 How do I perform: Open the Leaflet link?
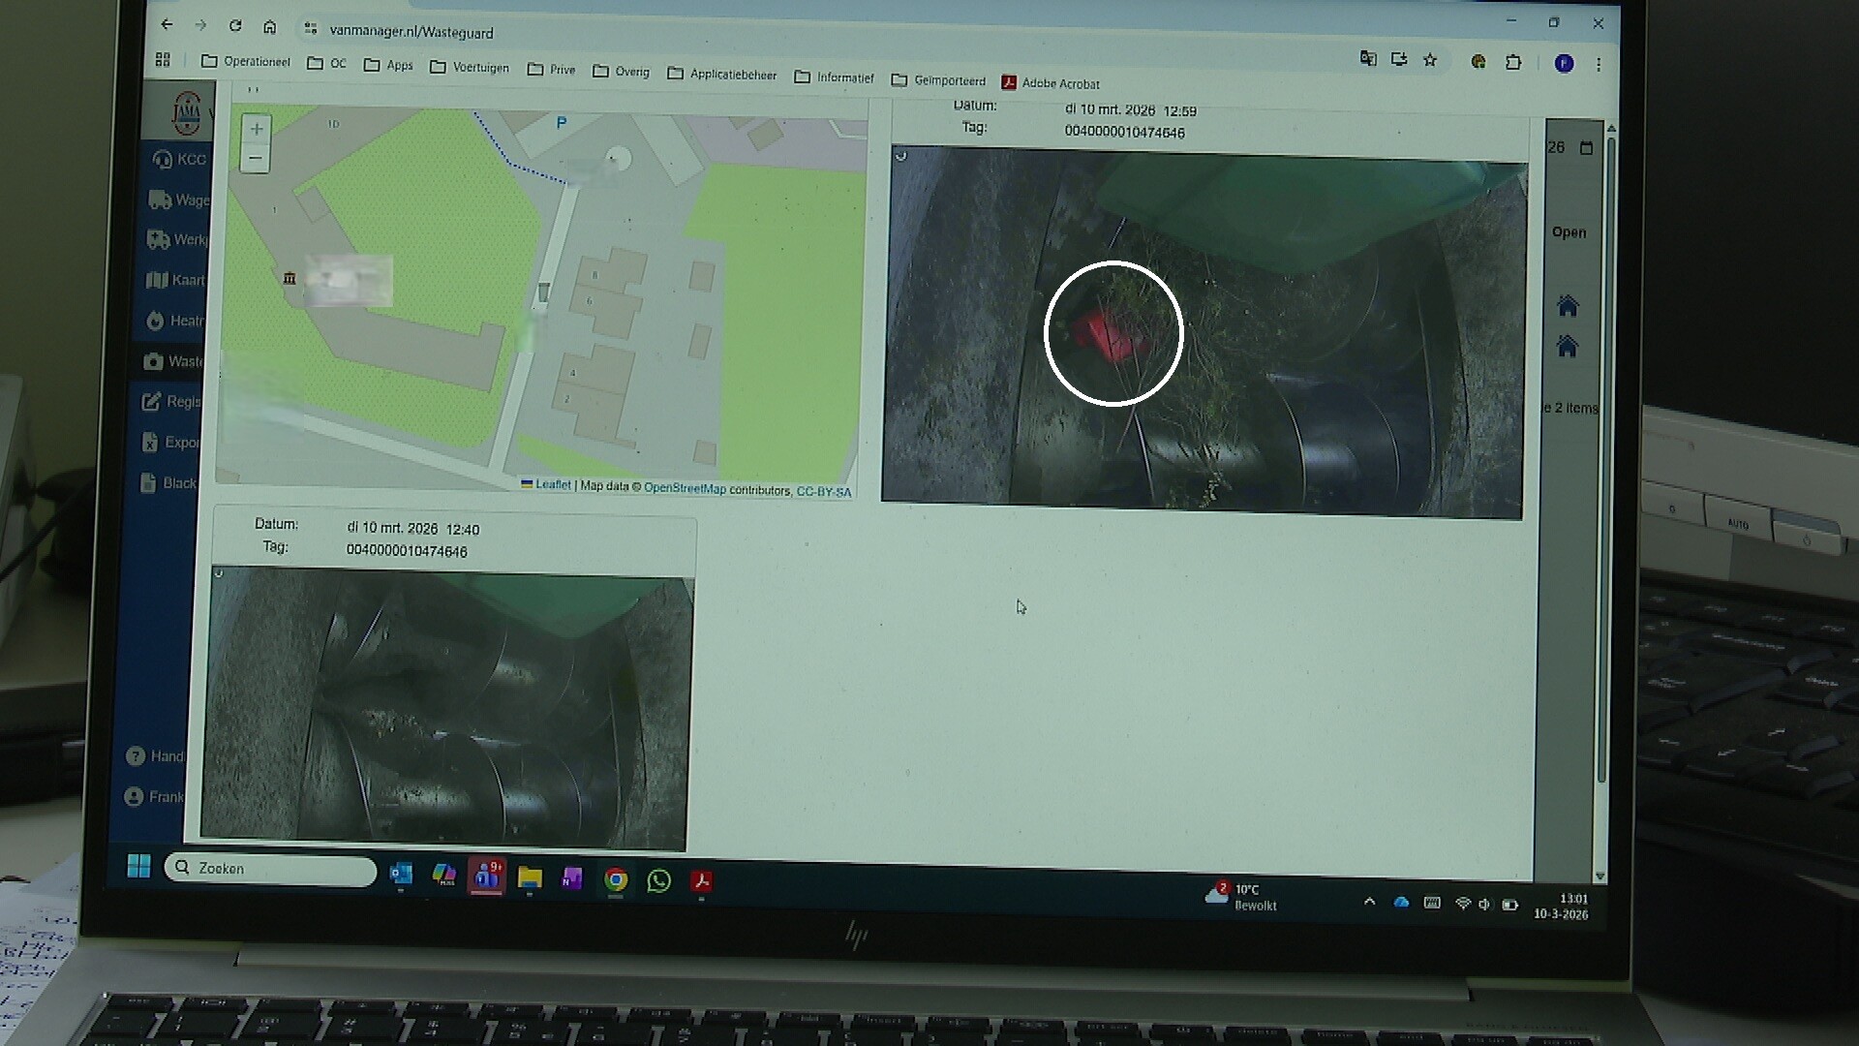coord(552,484)
